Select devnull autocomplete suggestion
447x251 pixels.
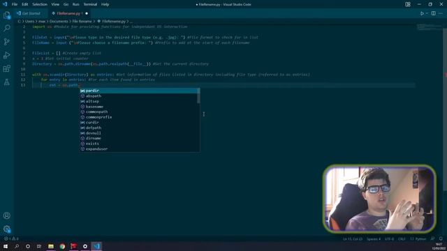(140, 133)
